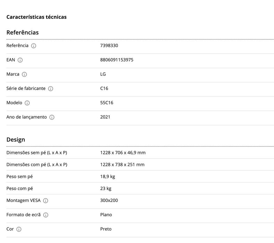The image size is (274, 243).
Task: Show Ano de lançamento info icon
Action: 52,117
